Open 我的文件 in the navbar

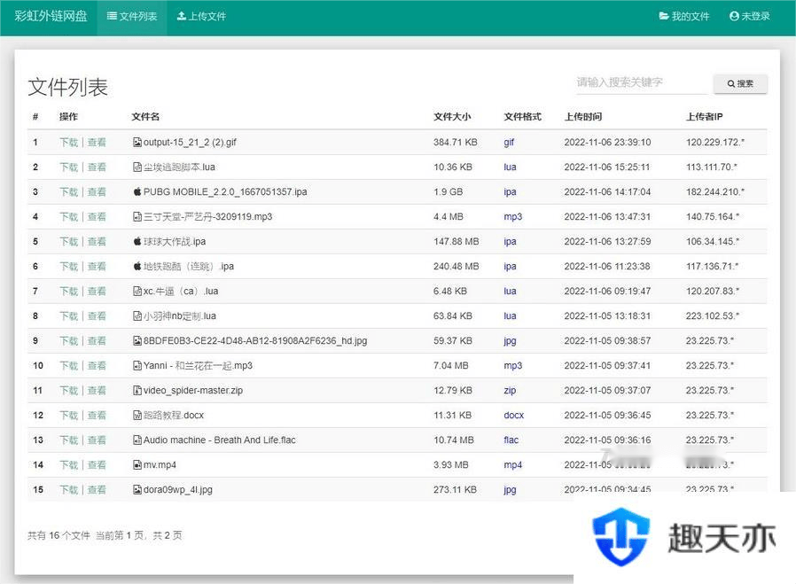click(683, 16)
